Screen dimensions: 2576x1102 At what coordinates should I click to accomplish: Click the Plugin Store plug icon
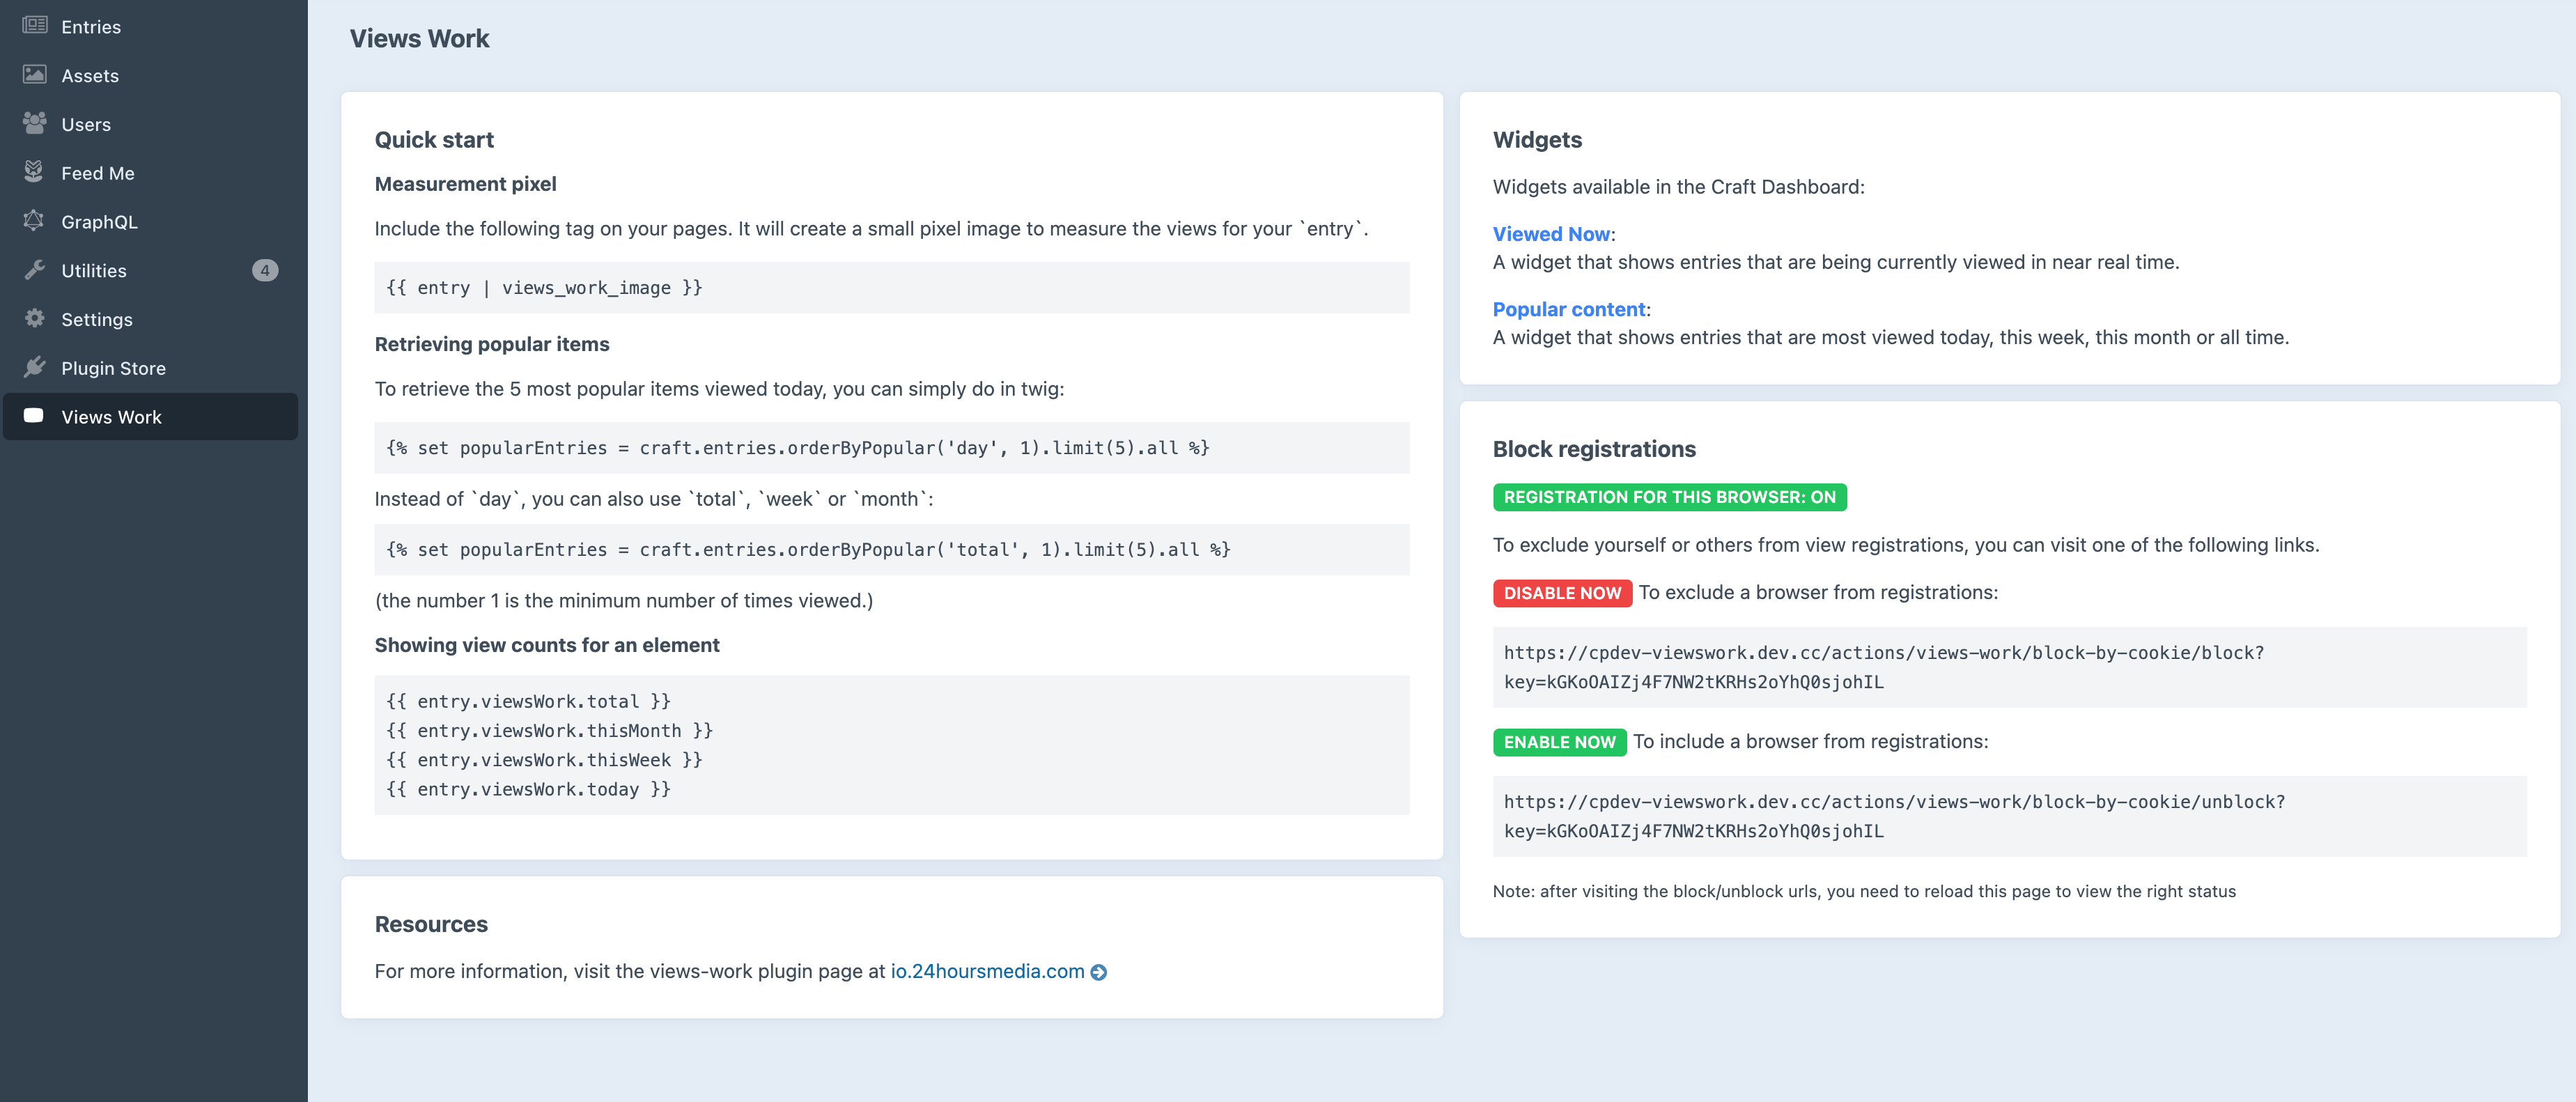coord(35,367)
